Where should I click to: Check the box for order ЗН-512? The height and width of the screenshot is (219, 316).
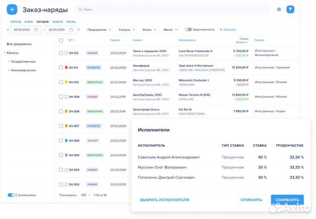pos(61,53)
